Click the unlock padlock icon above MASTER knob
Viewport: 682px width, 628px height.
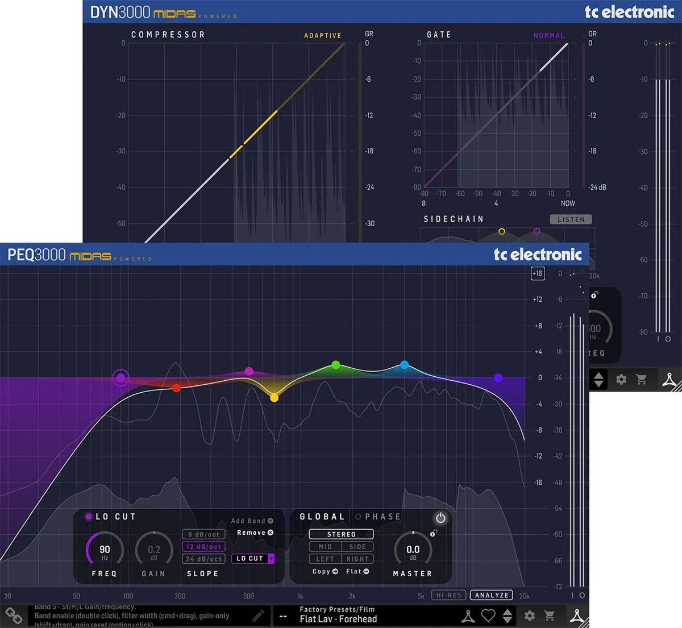tap(434, 533)
